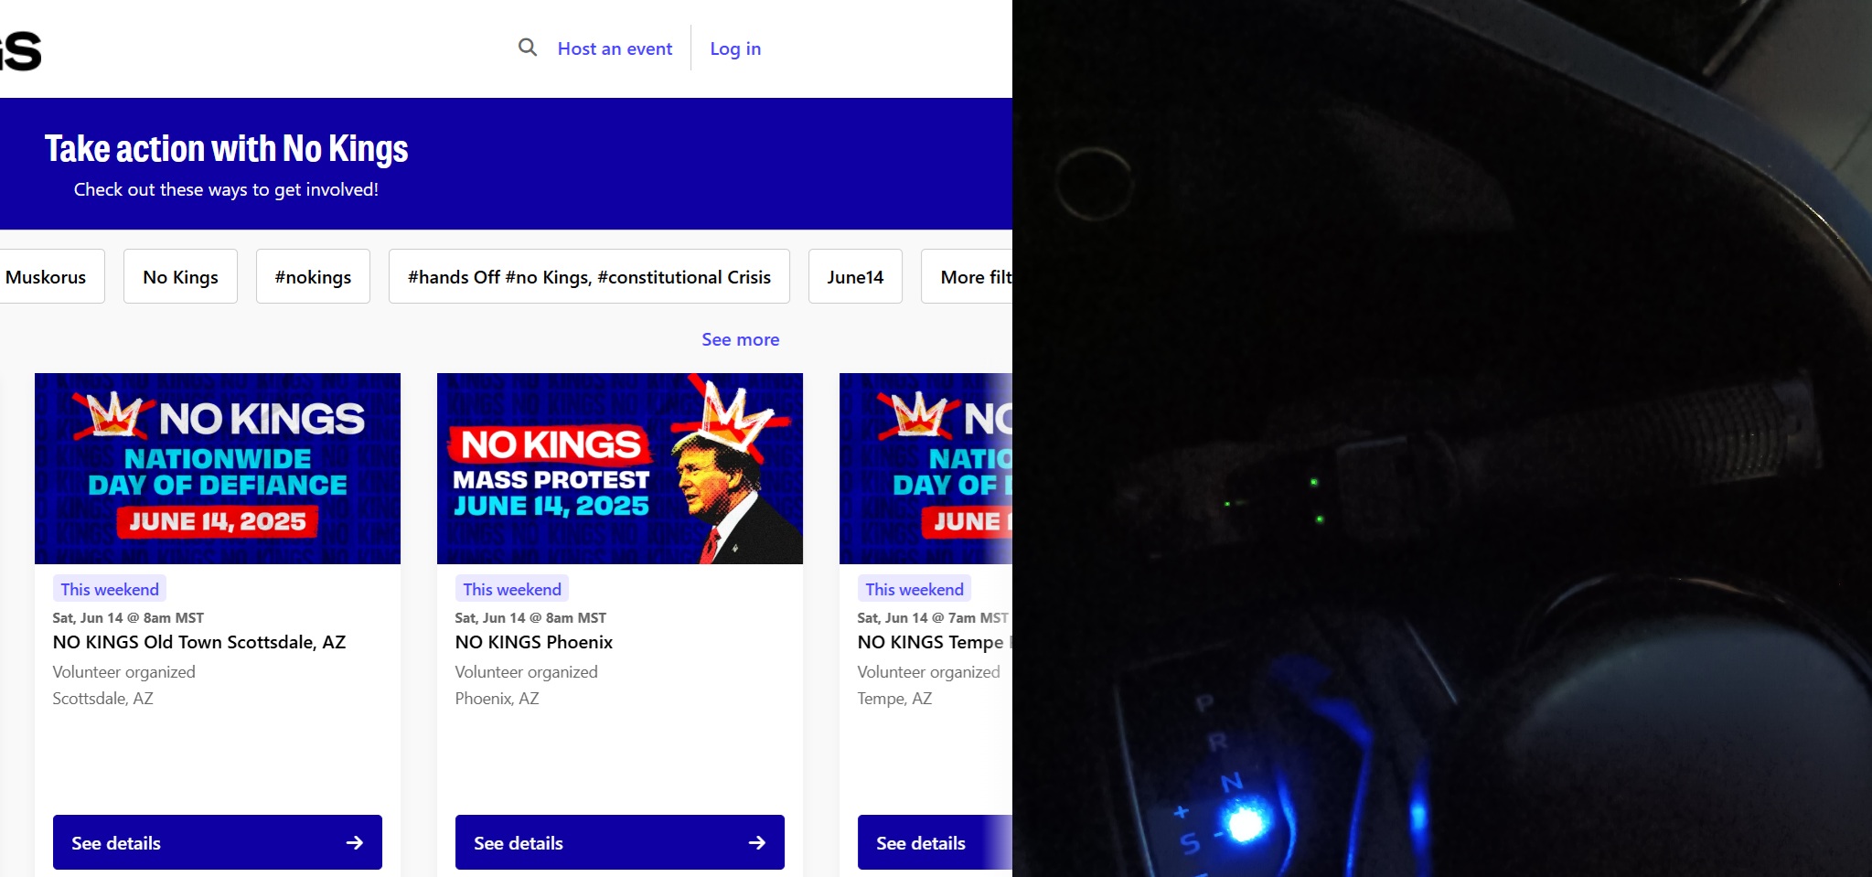Toggle the No Kings filter chip
Screen dimensions: 1872x877
click(x=180, y=276)
